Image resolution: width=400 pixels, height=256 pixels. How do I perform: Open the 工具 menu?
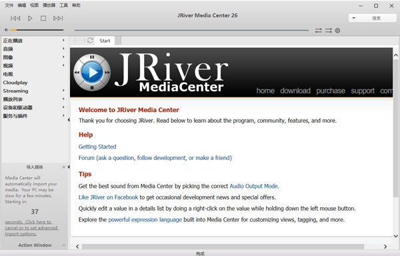tap(63, 5)
